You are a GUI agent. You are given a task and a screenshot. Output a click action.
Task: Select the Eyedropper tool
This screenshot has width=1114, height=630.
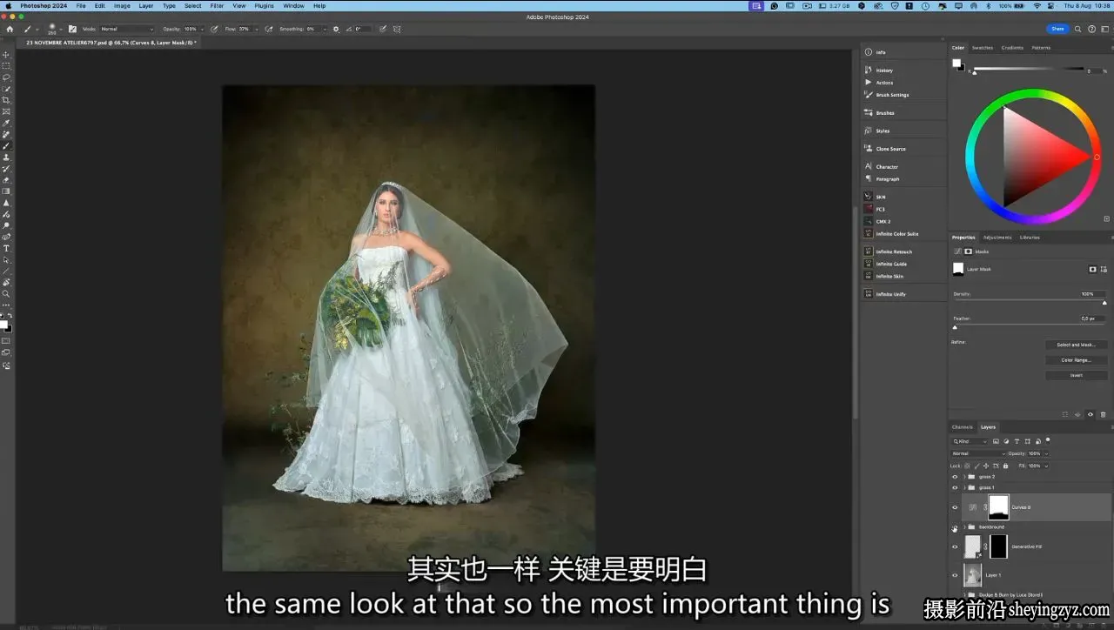coord(6,123)
